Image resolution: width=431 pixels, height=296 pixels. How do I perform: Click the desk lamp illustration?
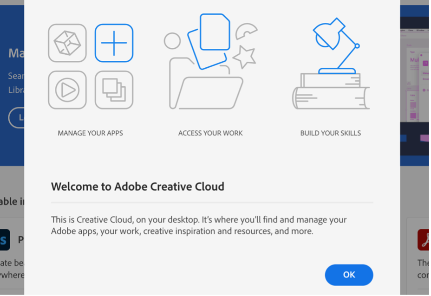(x=337, y=45)
